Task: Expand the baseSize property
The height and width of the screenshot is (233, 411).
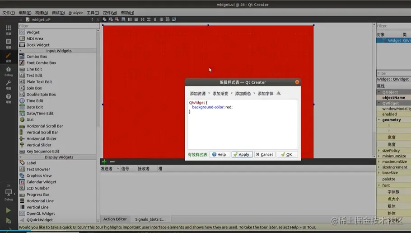Action: [379, 172]
